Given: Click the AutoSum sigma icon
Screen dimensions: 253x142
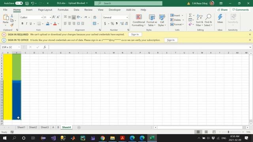Looking at the screenshot, I should [190, 15].
